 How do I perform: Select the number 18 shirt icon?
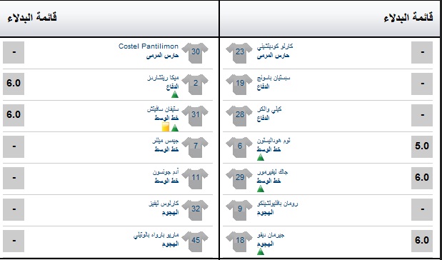239,241
